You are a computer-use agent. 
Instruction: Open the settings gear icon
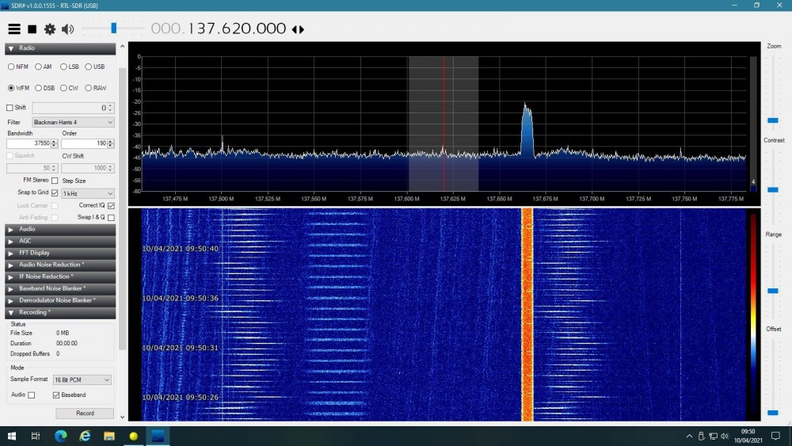49,29
